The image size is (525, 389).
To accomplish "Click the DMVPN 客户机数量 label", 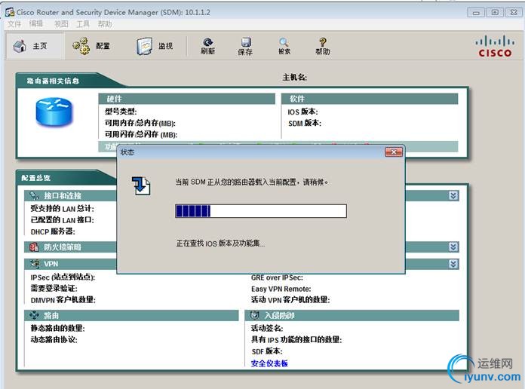I will click(63, 299).
